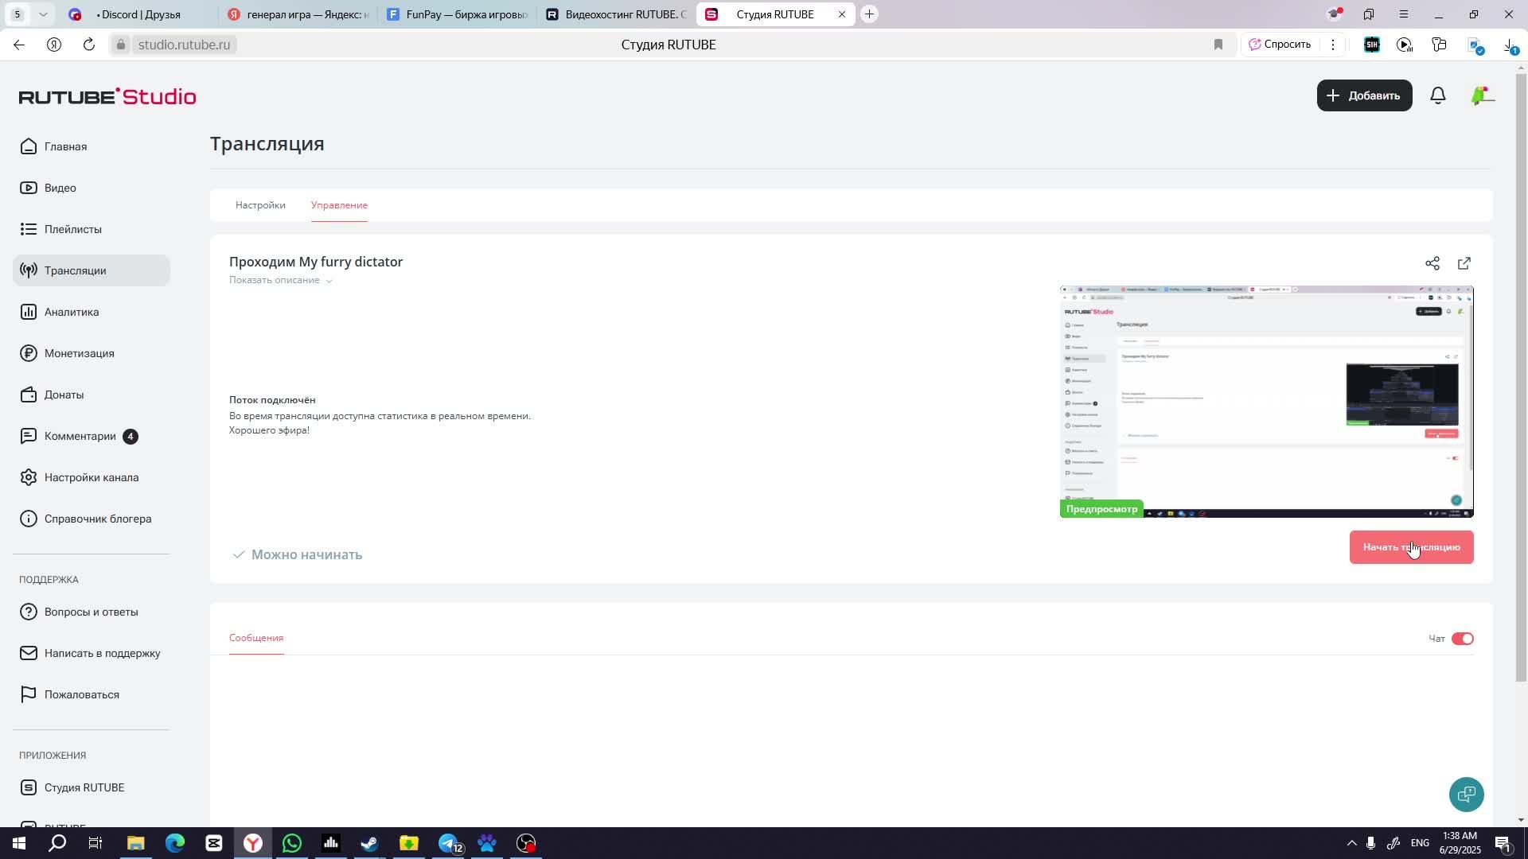This screenshot has height=859, width=1528.
Task: Open the support chat bubble button
Action: click(1466, 795)
